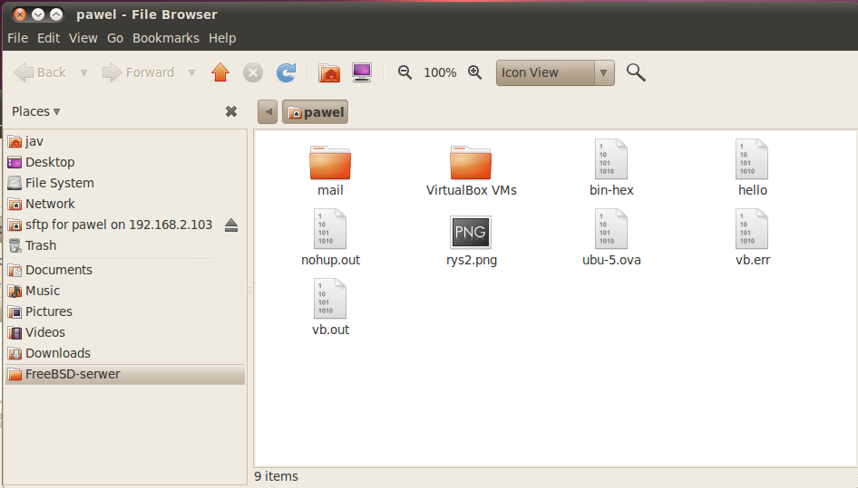This screenshot has width=858, height=488.
Task: Zoom in with the plus magnifier
Action: (x=474, y=72)
